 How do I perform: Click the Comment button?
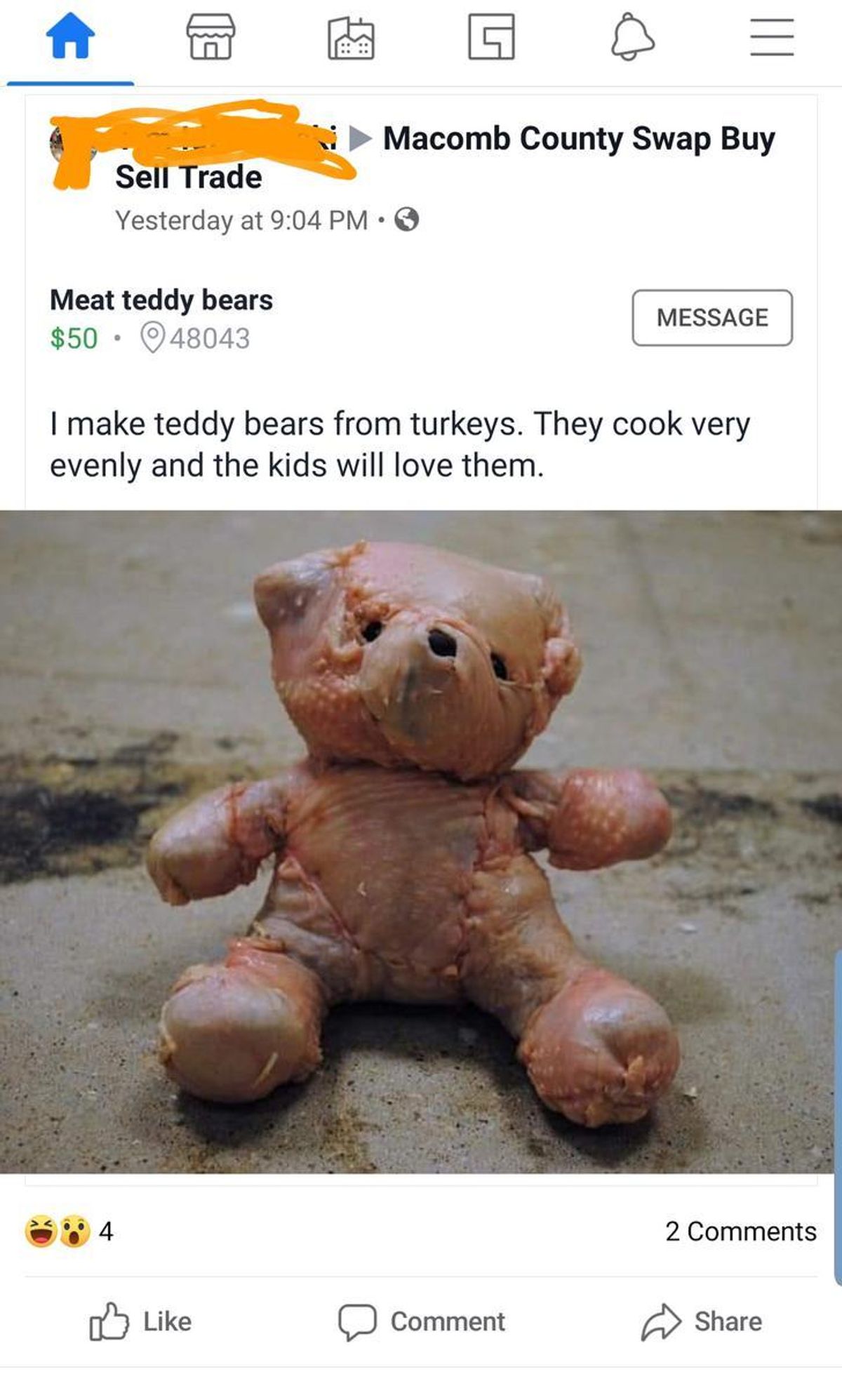(421, 1321)
